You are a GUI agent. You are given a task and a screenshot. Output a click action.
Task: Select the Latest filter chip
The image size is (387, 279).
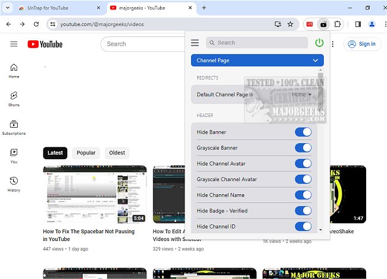coord(55,153)
